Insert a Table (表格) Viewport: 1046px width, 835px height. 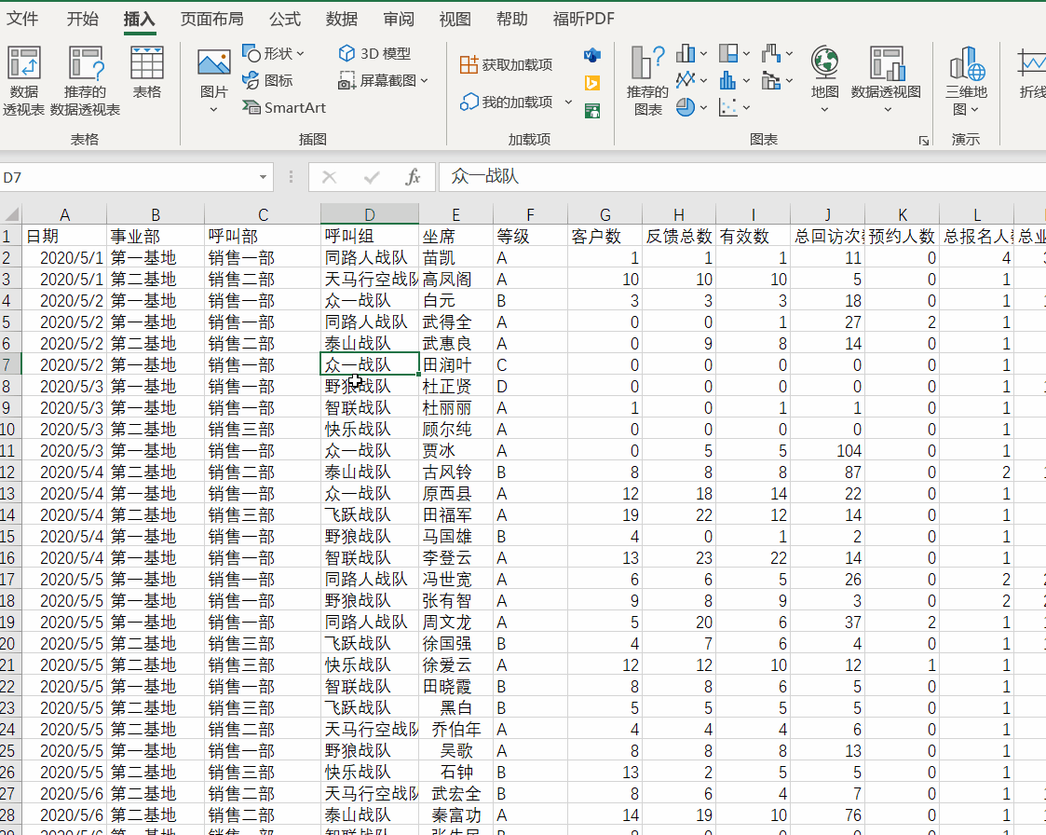point(147,72)
